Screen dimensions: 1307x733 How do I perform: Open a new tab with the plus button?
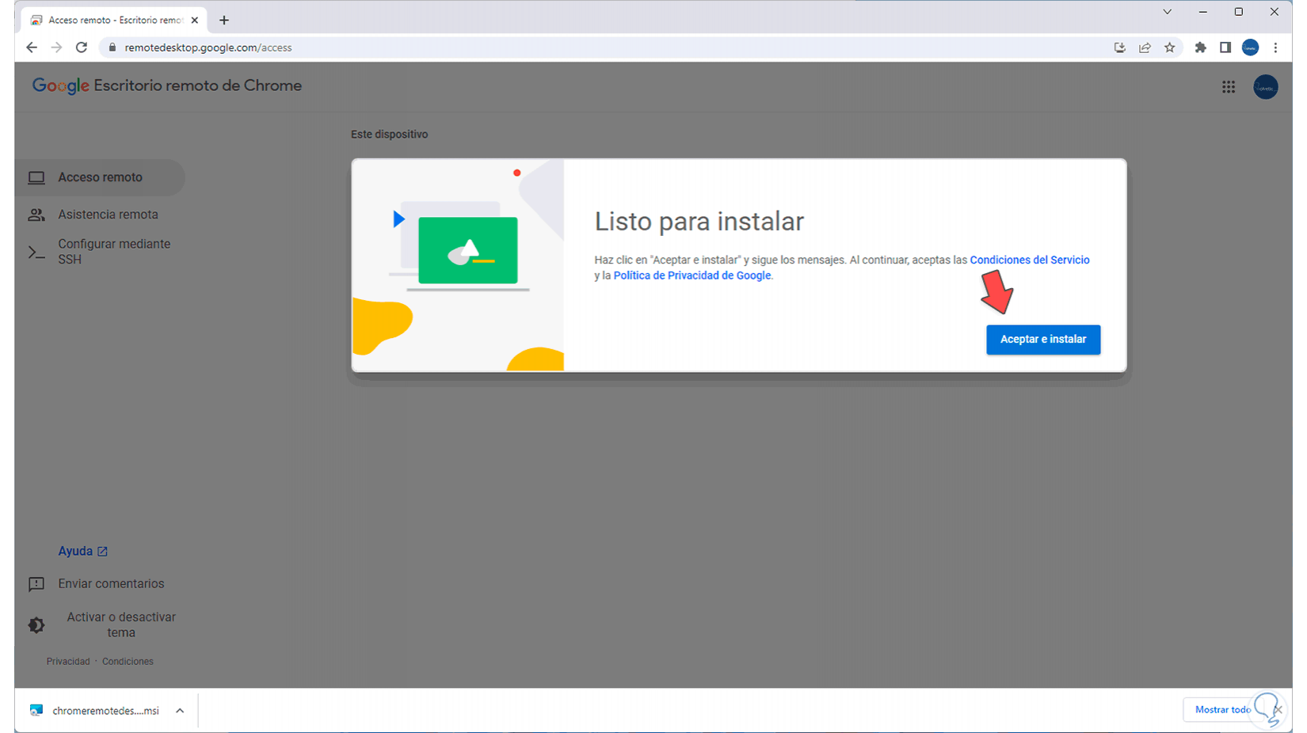(x=224, y=21)
